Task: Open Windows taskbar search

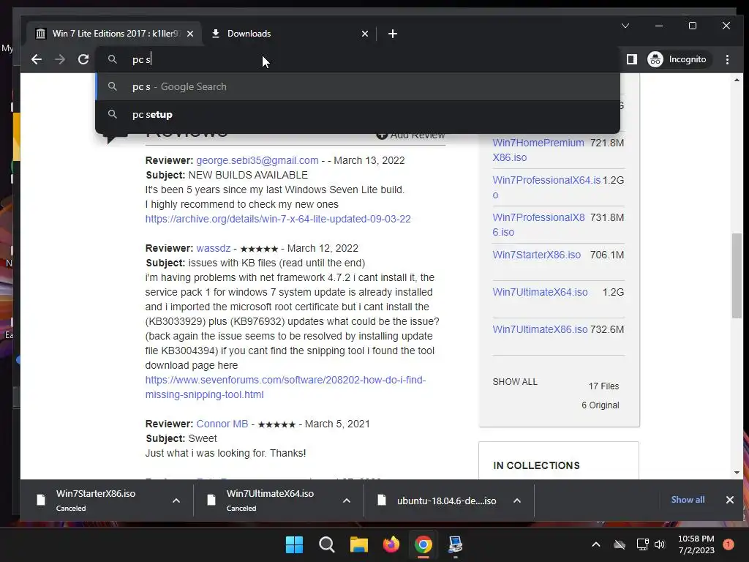Action: point(327,544)
